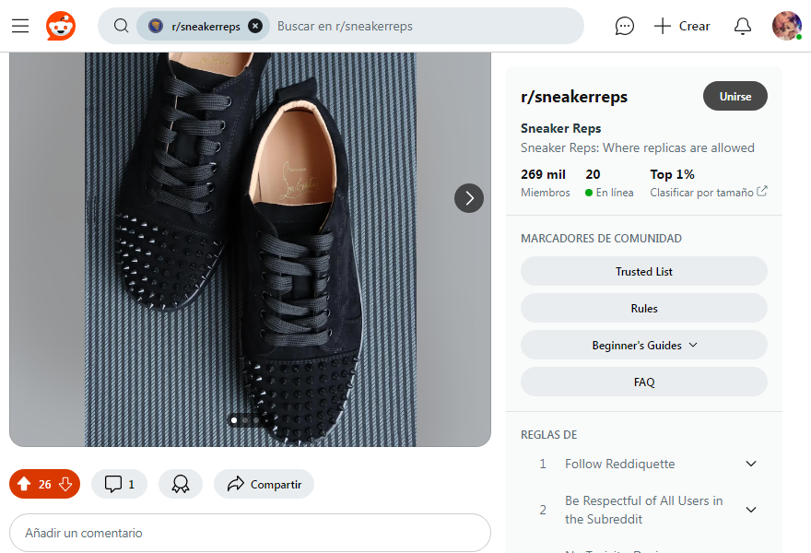Give an award to the post
The height and width of the screenshot is (553, 811).
pyautogui.click(x=181, y=484)
